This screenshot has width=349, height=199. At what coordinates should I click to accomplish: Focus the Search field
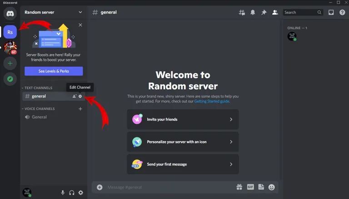click(303, 12)
